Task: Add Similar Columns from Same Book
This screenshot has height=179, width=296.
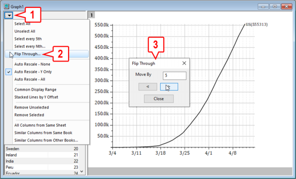Action: point(43,133)
